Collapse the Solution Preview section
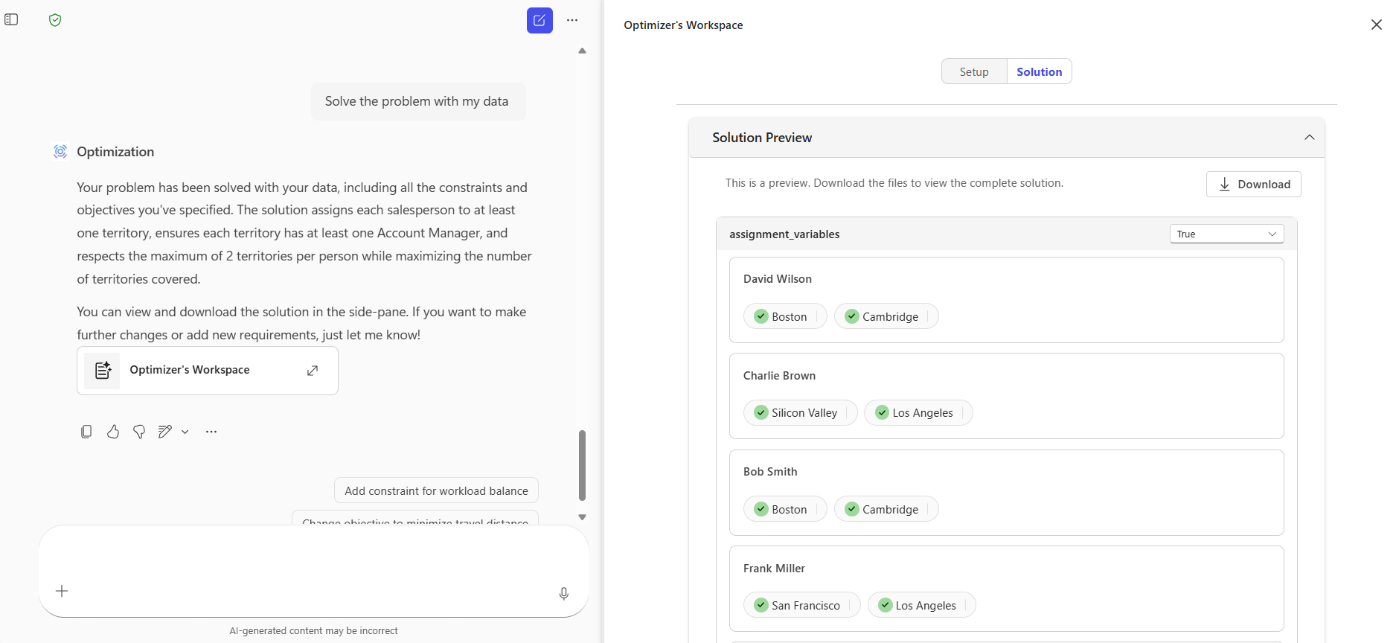The width and height of the screenshot is (1396, 643). (x=1310, y=138)
